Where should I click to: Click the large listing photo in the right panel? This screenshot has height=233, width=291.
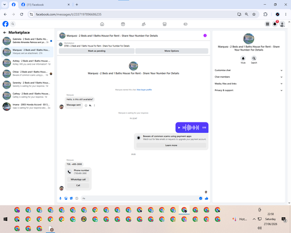click(x=249, y=38)
